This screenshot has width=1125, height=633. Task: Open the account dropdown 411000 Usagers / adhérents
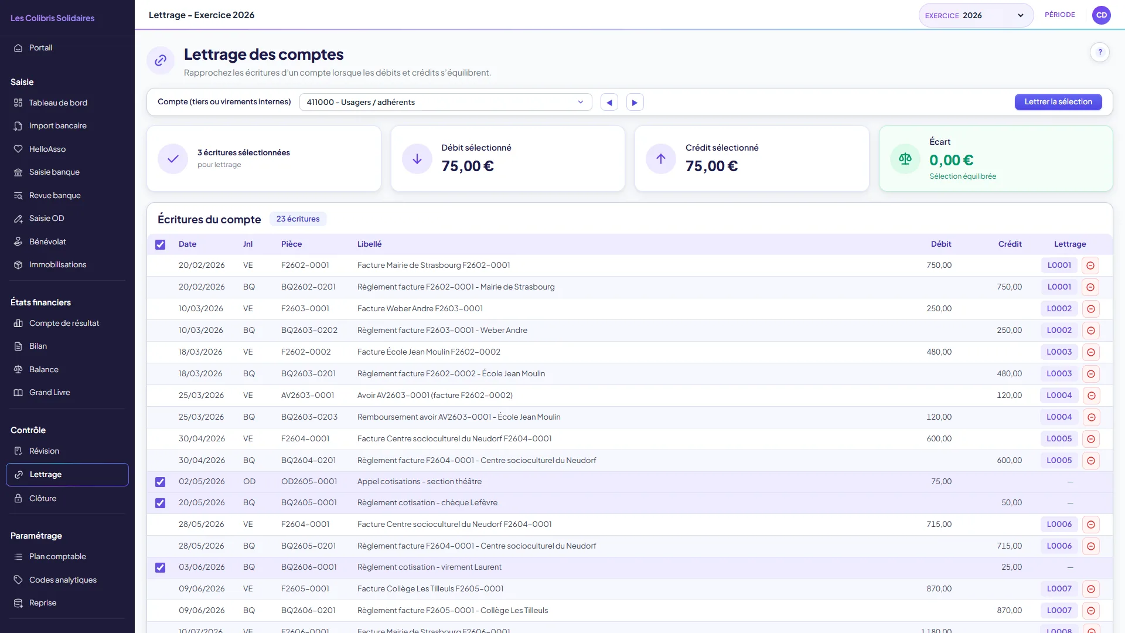click(x=445, y=102)
